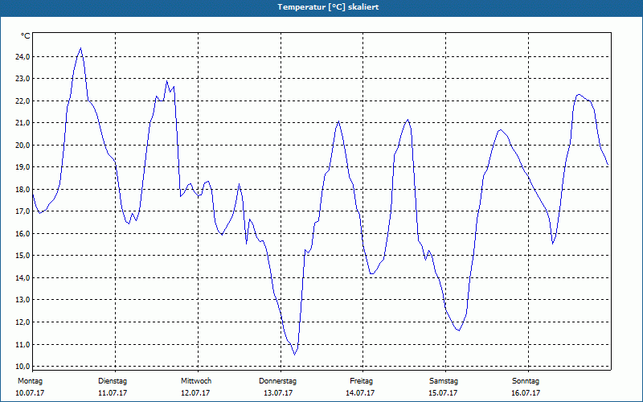Click the date 11.07.17

pyautogui.click(x=113, y=393)
